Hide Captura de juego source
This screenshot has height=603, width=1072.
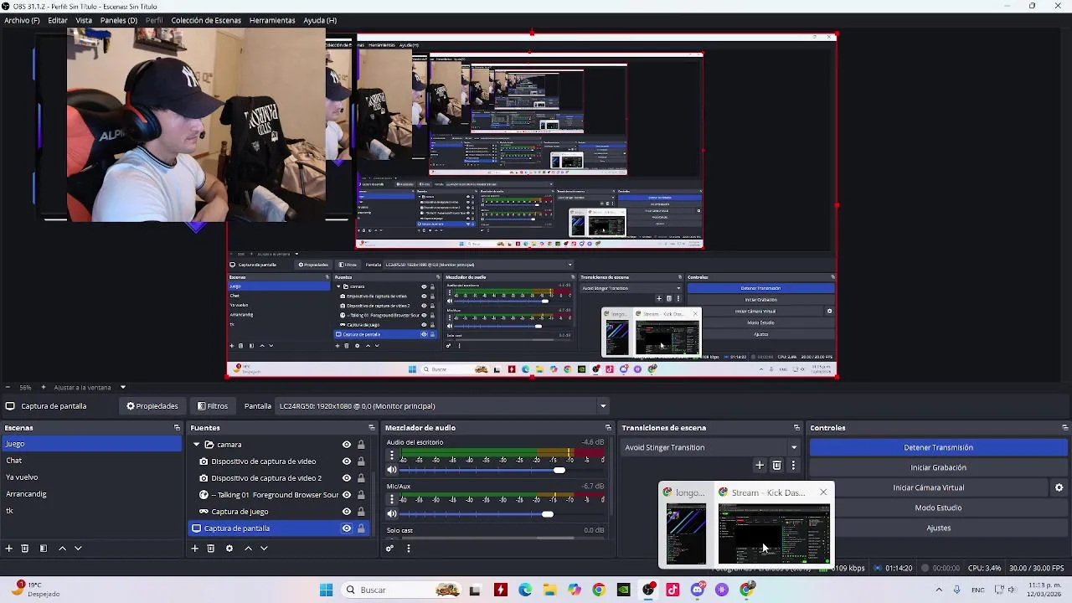pos(346,512)
